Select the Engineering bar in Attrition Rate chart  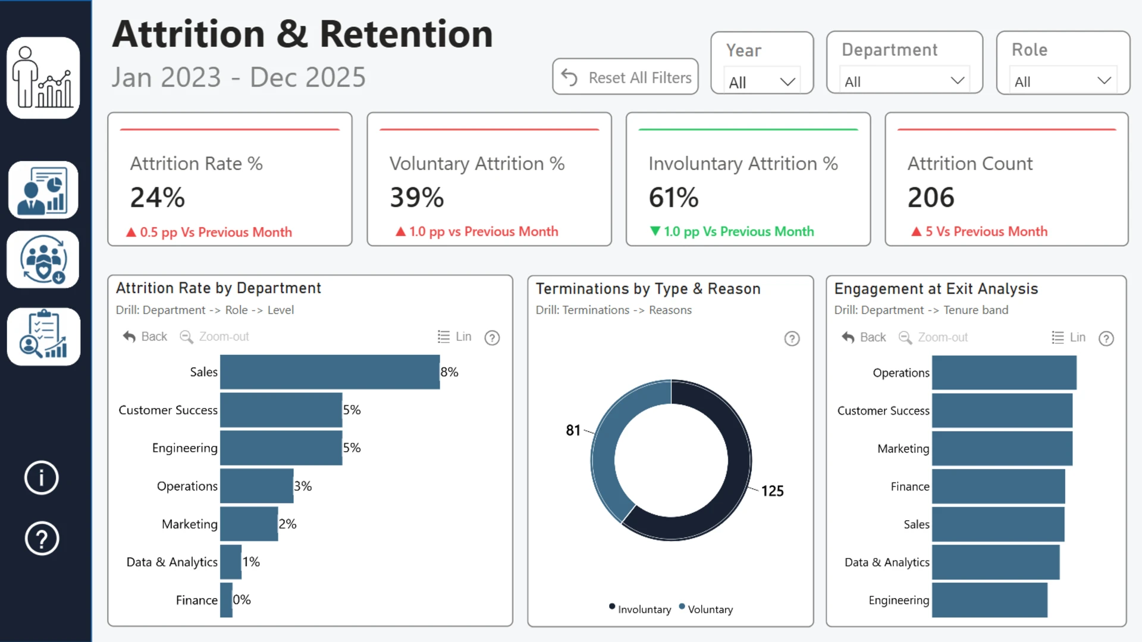(x=281, y=448)
